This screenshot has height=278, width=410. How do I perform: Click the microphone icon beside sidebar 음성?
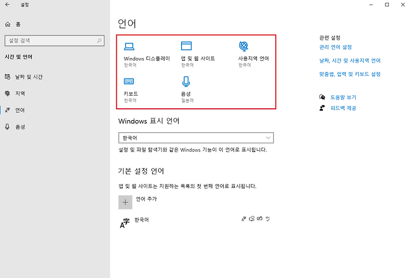7,127
